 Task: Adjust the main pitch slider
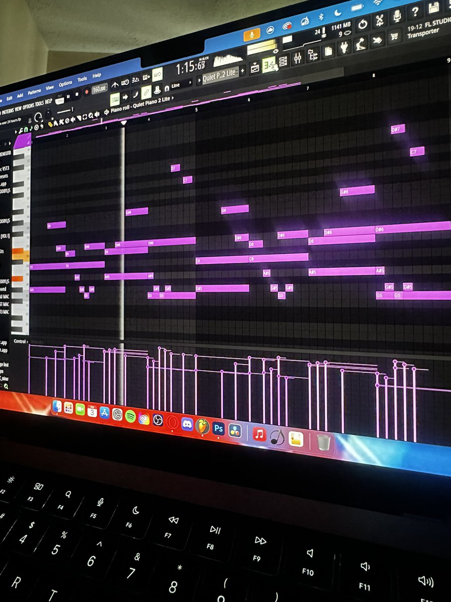tap(65, 111)
